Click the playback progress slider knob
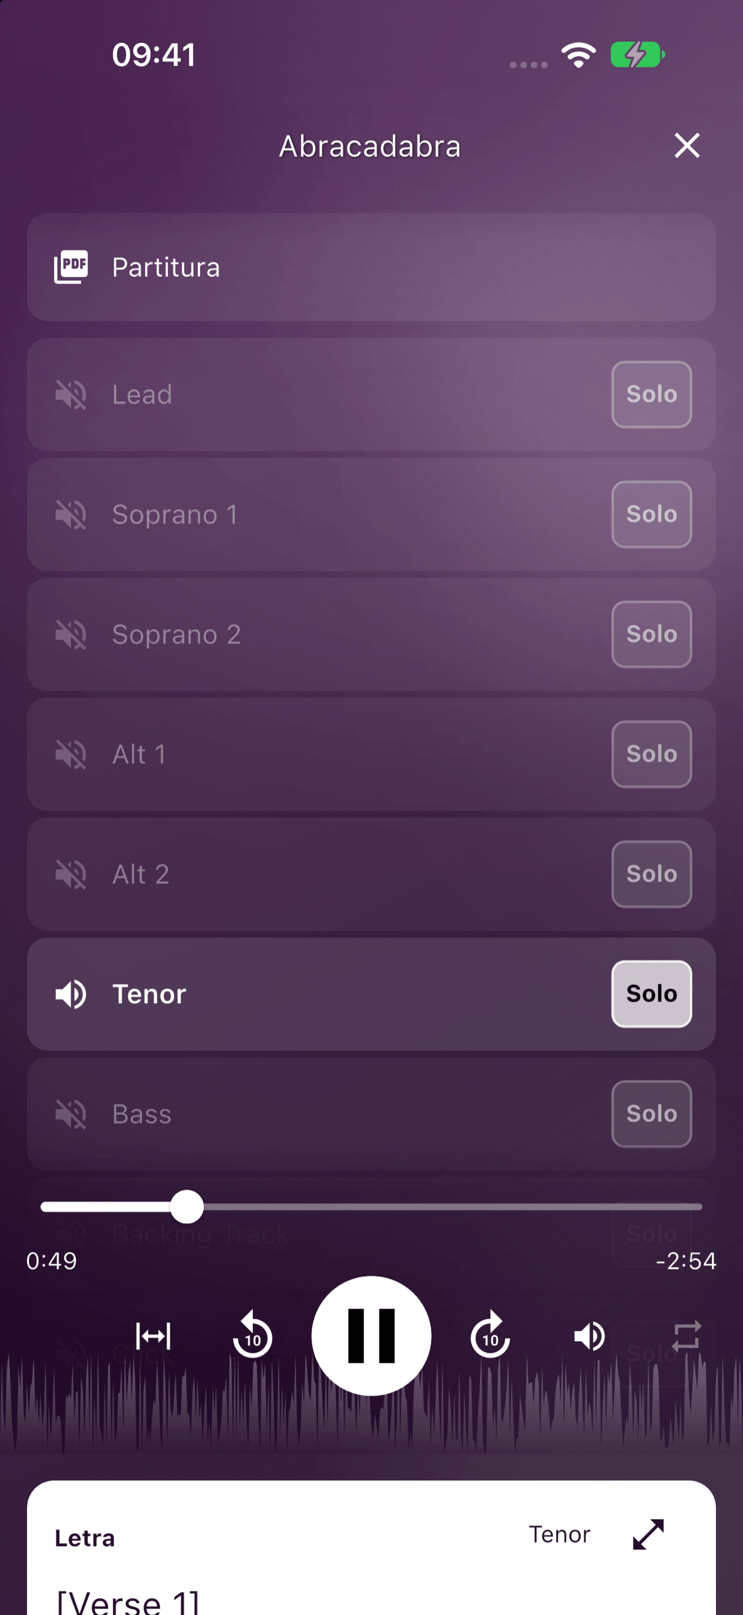 click(x=187, y=1207)
